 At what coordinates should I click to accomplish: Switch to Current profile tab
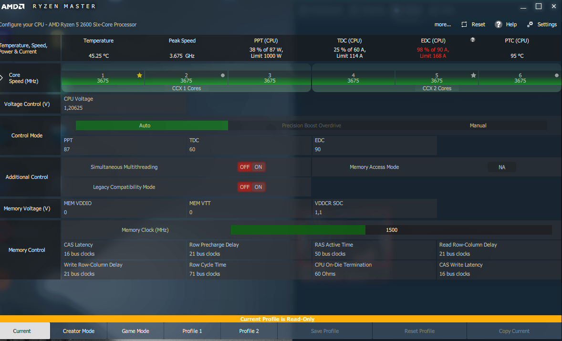point(25,331)
